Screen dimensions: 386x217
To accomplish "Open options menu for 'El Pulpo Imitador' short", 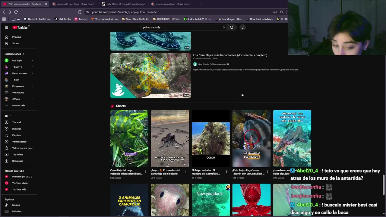I will coord(226,172).
